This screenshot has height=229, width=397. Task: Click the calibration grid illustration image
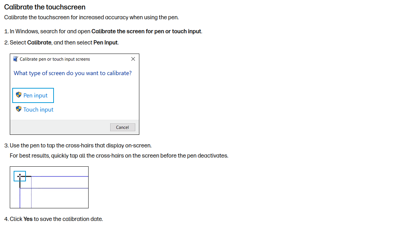(x=49, y=187)
